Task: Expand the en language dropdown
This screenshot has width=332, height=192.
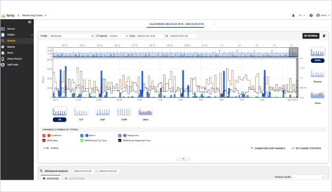Action: point(302,15)
